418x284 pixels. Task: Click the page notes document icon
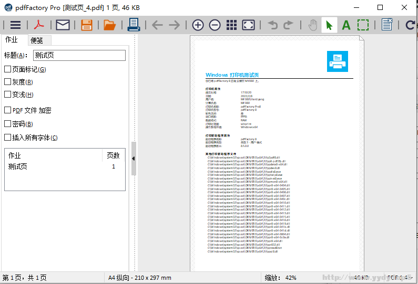pyautogui.click(x=387, y=25)
